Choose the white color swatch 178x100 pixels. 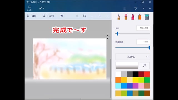click(x=118, y=74)
